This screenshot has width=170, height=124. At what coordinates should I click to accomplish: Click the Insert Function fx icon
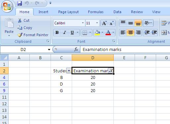point(76,49)
